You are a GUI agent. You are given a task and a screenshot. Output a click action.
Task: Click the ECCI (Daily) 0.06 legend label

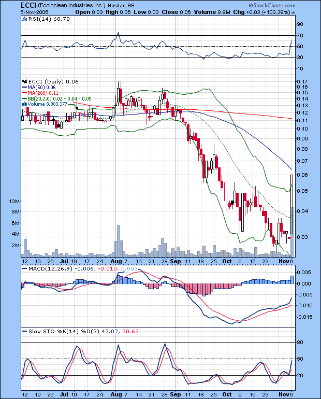[x=53, y=81]
